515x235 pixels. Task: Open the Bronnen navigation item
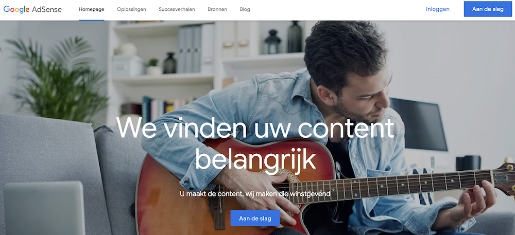pyautogui.click(x=217, y=9)
